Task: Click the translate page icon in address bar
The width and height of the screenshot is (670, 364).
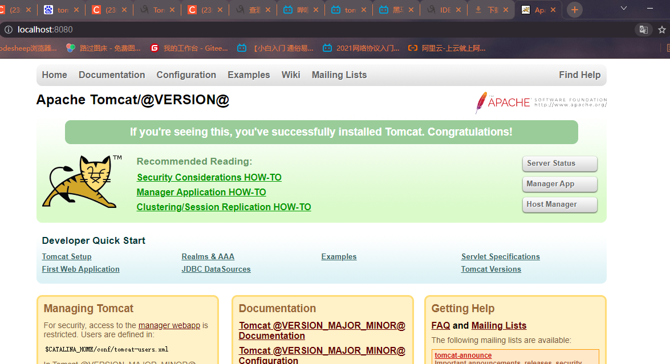Action: (643, 30)
